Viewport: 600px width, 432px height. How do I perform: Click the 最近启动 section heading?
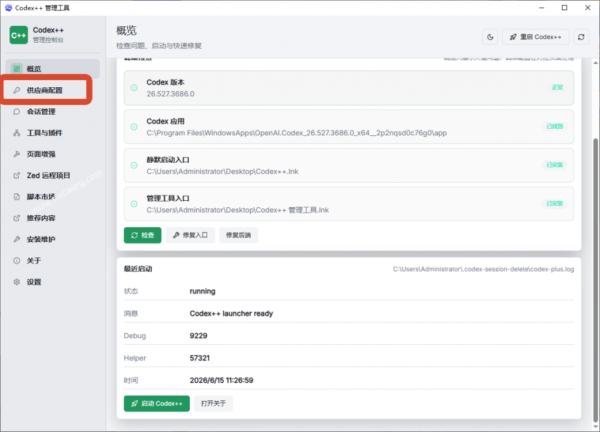(x=138, y=269)
